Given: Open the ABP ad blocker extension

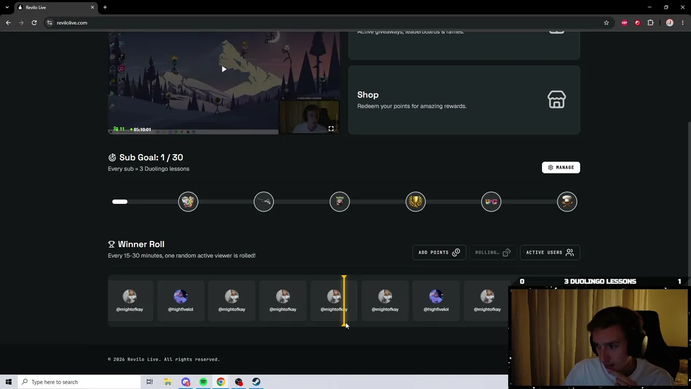Looking at the screenshot, I should point(625,23).
